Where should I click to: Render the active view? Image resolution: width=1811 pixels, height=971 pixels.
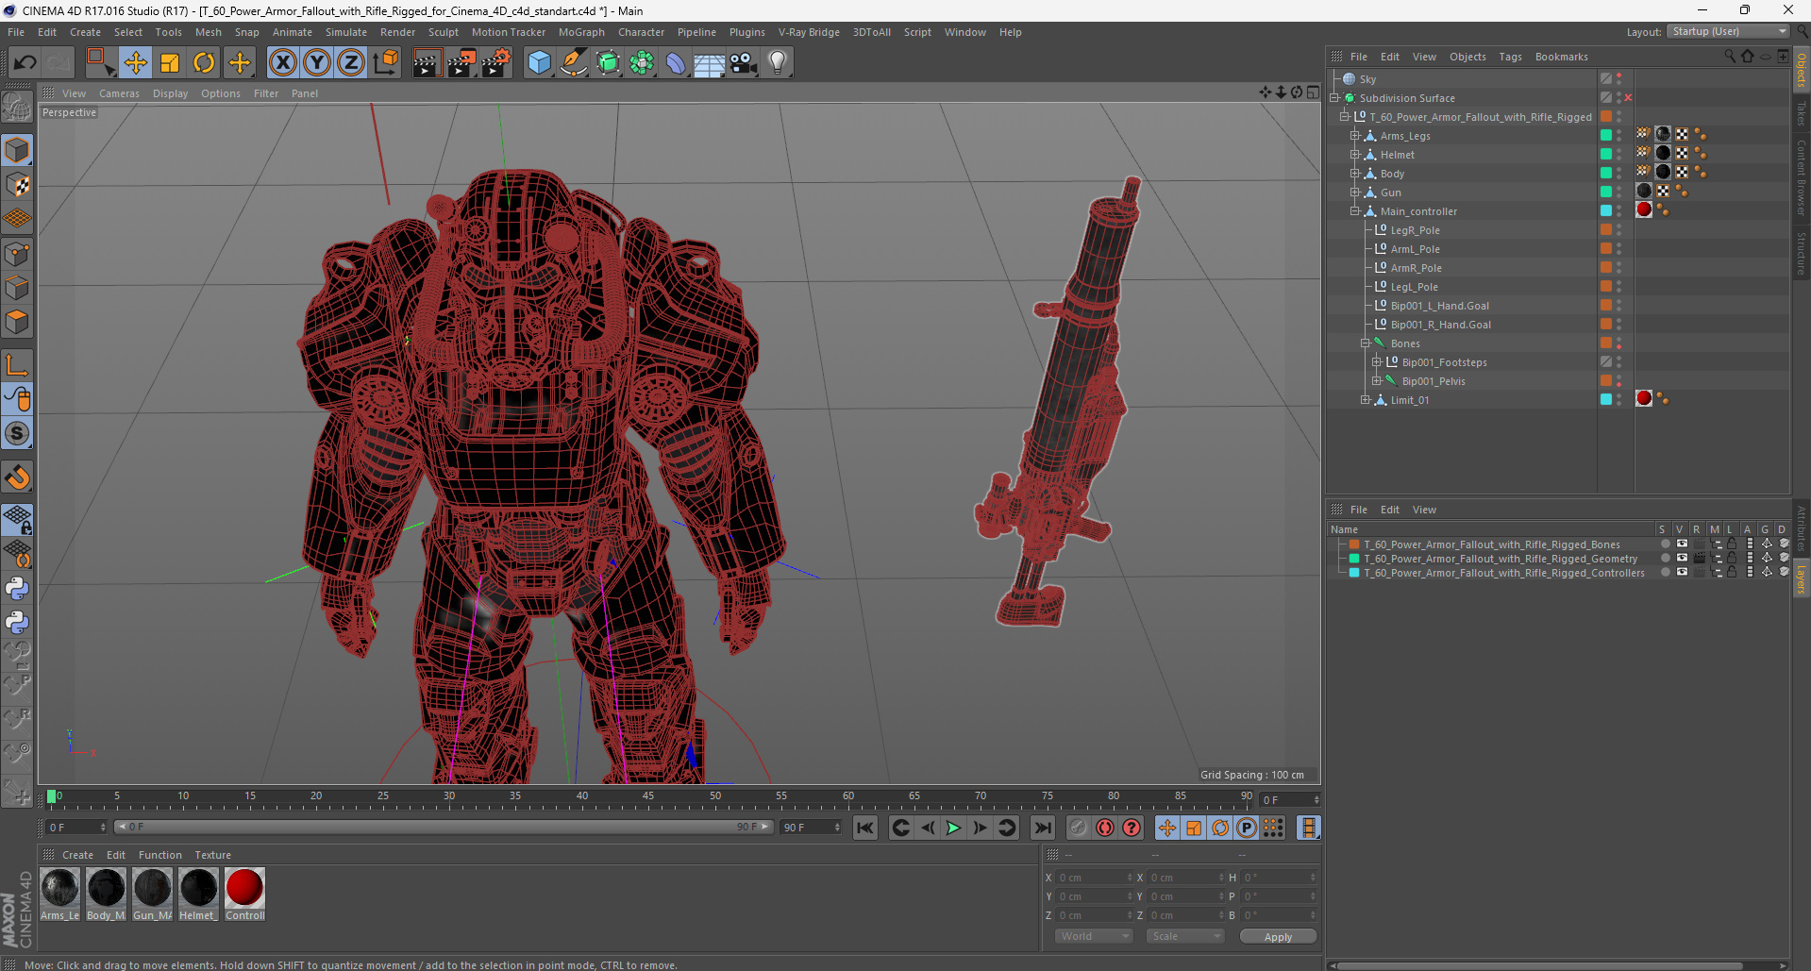427,63
